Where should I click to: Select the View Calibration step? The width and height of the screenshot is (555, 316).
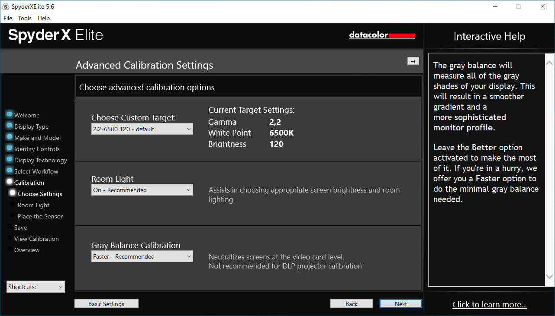36,239
